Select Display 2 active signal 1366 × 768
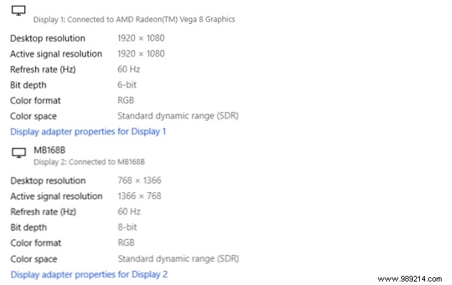The height and width of the screenshot is (285, 452). click(x=140, y=196)
